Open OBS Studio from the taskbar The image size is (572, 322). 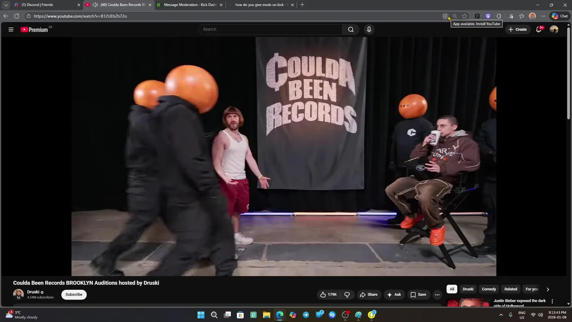pos(345,315)
